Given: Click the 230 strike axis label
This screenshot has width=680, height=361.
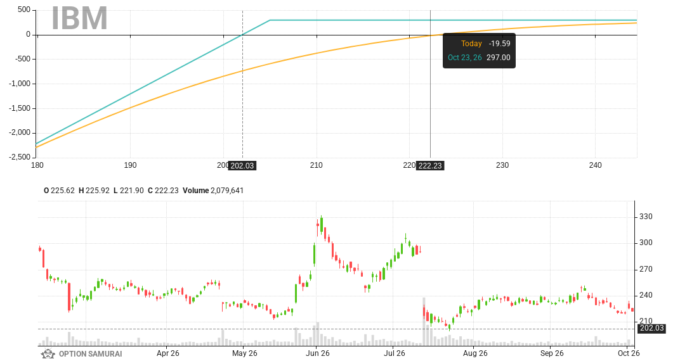Looking at the screenshot, I should pyautogui.click(x=502, y=165).
